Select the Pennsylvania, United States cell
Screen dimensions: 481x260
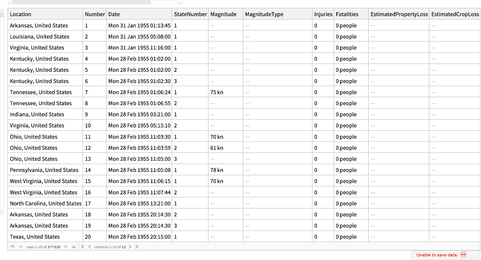44,170
